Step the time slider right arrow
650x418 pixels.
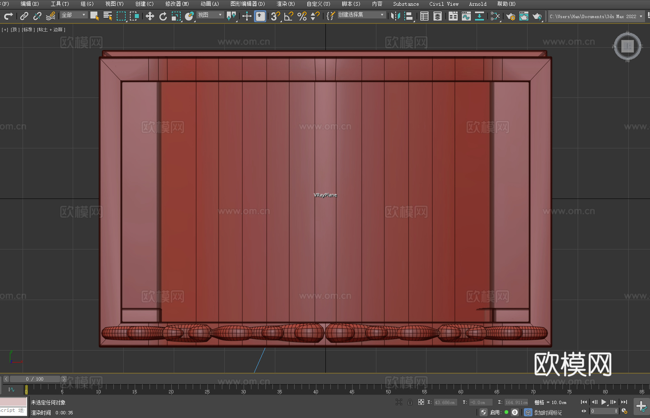[x=64, y=379]
